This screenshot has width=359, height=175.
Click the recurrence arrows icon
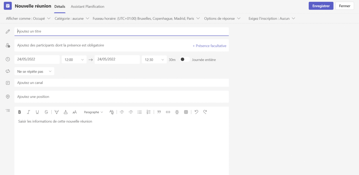tap(8, 71)
